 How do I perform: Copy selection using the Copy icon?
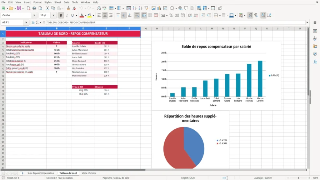coord(53,8)
